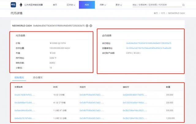The height and width of the screenshot is (124, 196).
Task: Click the price value ¥0.0000 @ 0 ETH
Action: point(58,43)
